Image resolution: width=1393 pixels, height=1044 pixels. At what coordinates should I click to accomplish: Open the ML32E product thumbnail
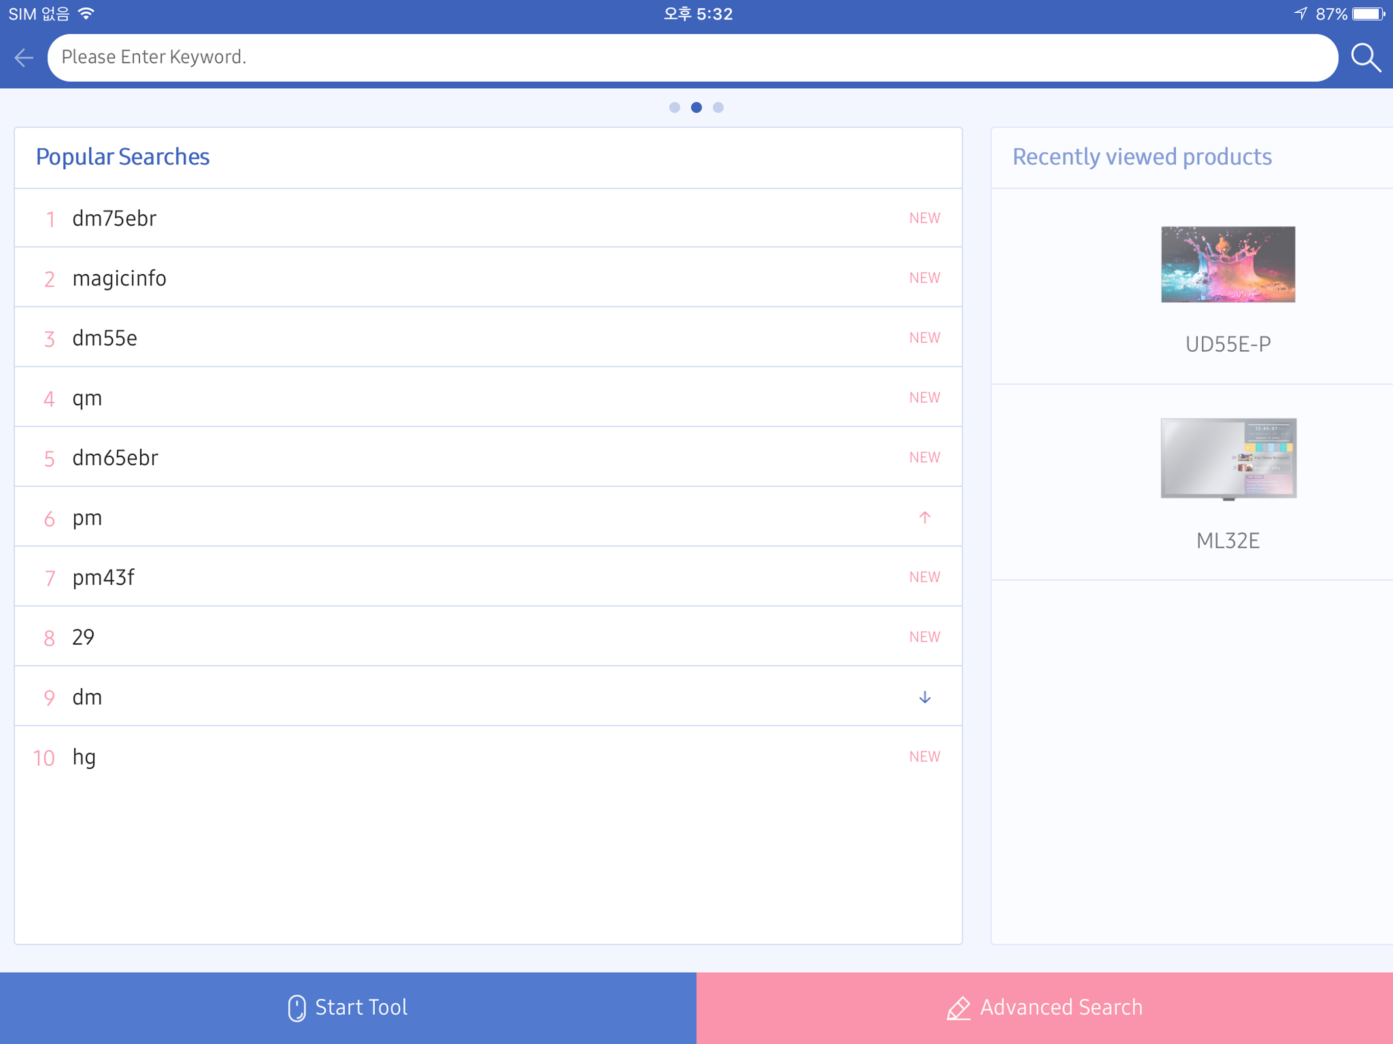point(1228,458)
